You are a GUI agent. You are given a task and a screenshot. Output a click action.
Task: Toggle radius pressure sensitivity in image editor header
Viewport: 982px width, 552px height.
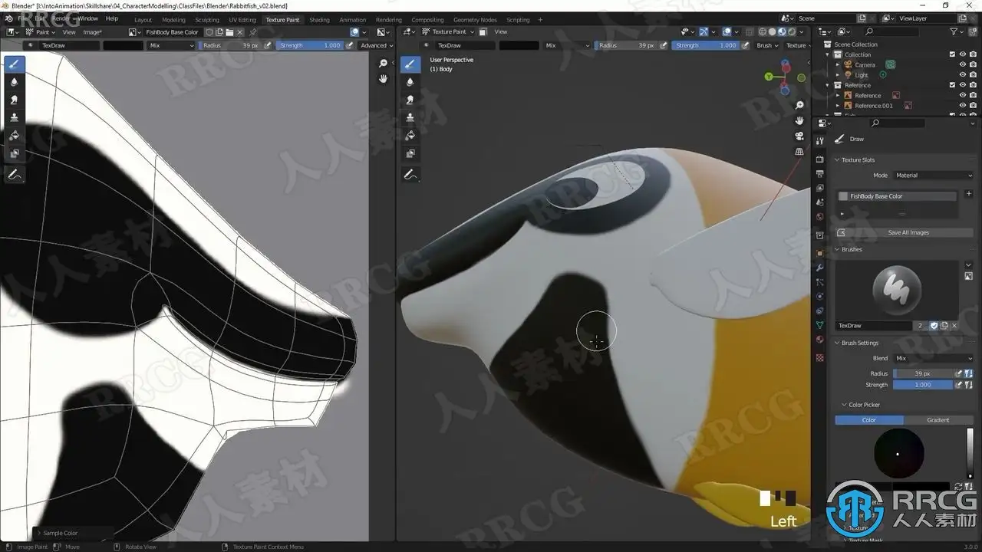[x=268, y=45]
